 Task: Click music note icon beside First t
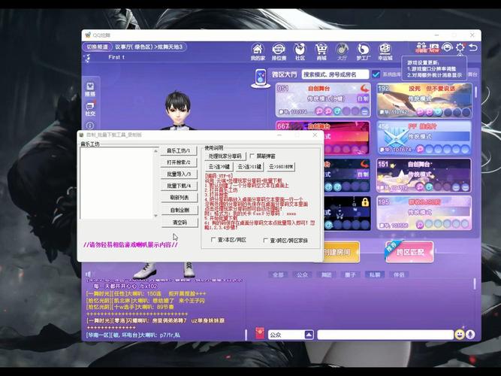tap(87, 58)
